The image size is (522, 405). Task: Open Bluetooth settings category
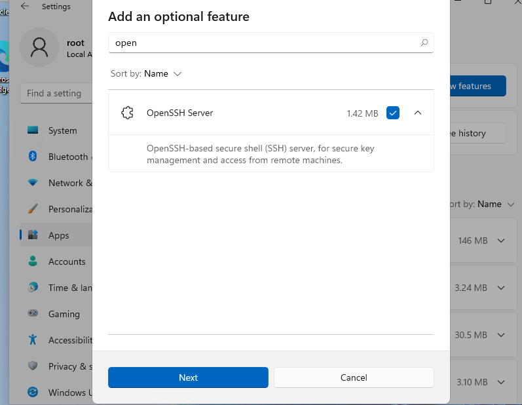(56, 157)
